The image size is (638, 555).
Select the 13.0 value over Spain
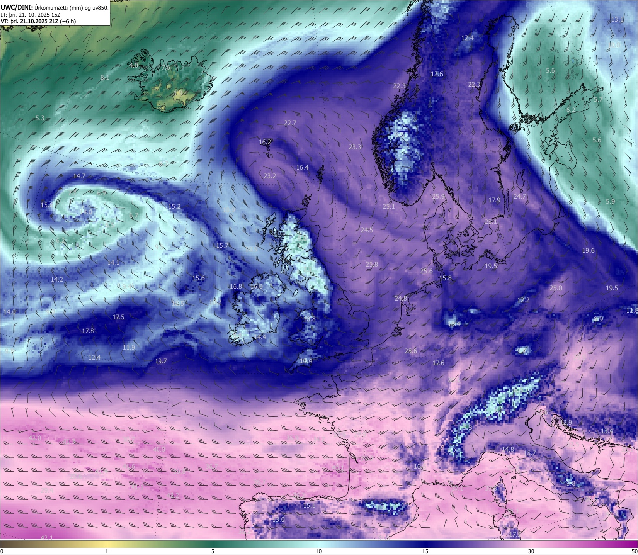point(278,520)
